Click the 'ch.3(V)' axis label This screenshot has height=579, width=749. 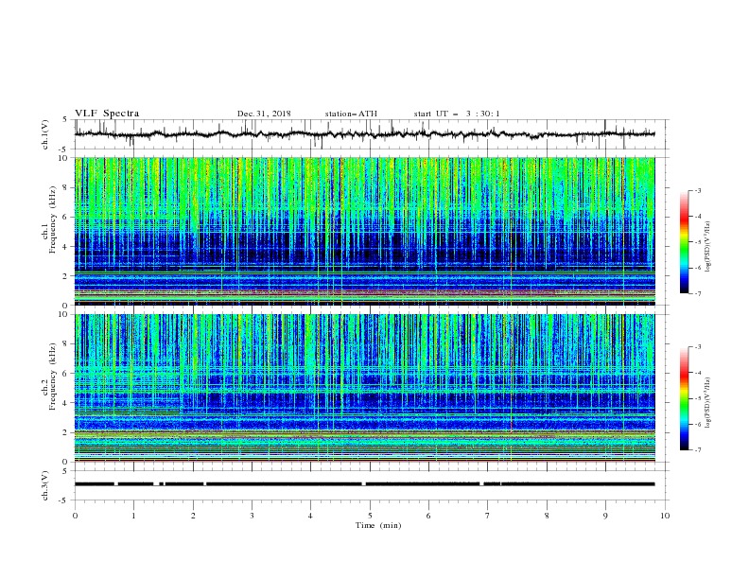tap(44, 485)
